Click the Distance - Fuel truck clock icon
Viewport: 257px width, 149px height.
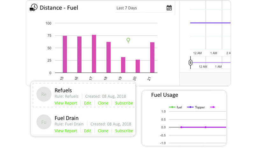(33, 8)
